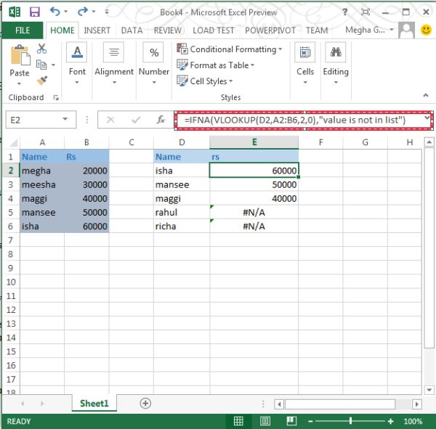The image size is (436, 429).
Task: Click horizontal scrollbar right arrow
Action: [x=416, y=404]
